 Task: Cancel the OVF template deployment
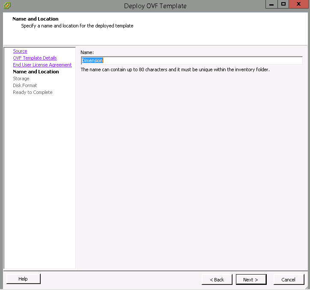tap(288, 280)
